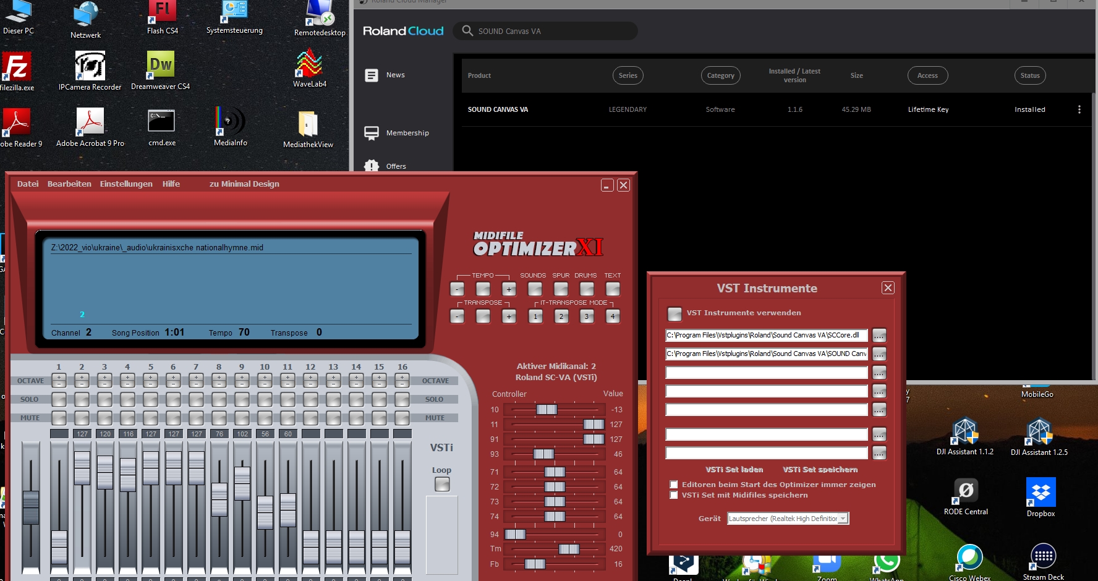
Task: Open MediaInfo desktop icon
Action: pyautogui.click(x=230, y=125)
